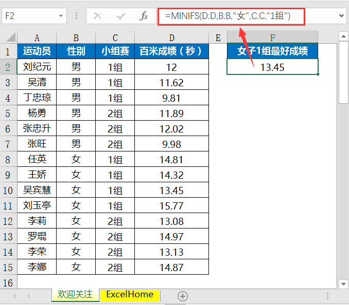Viewport: 349px width, 305px height.
Task: Click cell with name 吴宾慧
Action: pos(37,190)
